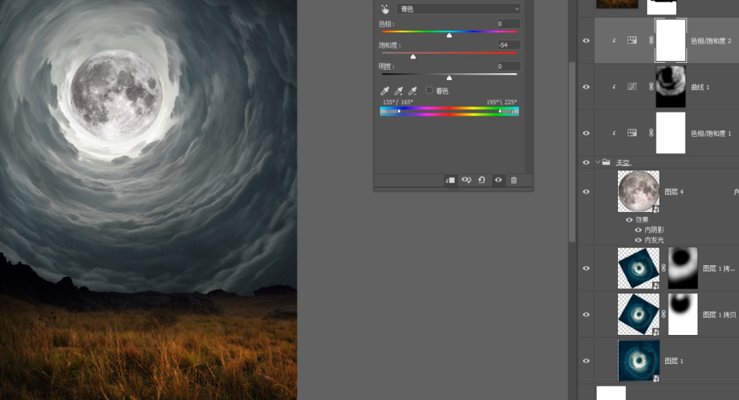Click the view previous state icon
This screenshot has width=739, height=400.
click(466, 180)
